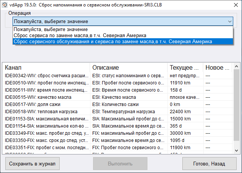Select row IDE03349-FIX макс. пробег
This screenshot has height=173, width=242.
[46, 133]
